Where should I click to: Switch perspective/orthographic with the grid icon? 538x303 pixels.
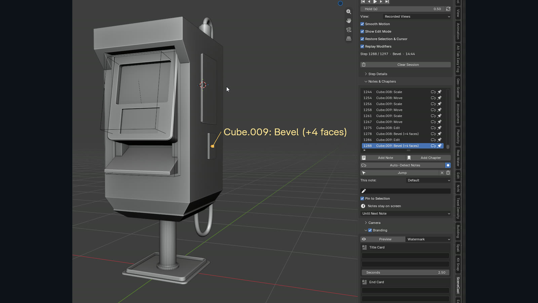point(349,39)
